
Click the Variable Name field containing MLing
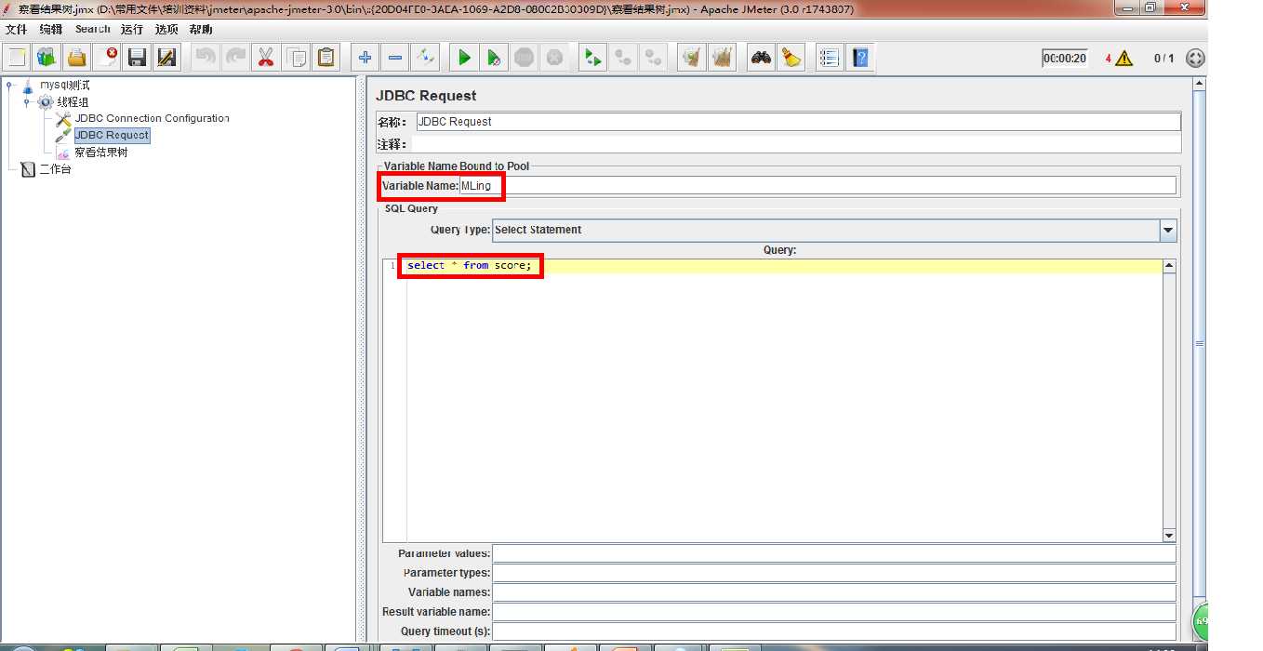point(818,185)
